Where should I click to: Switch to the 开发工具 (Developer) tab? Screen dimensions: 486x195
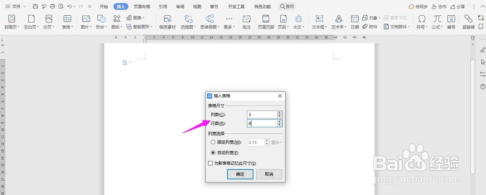(236, 6)
